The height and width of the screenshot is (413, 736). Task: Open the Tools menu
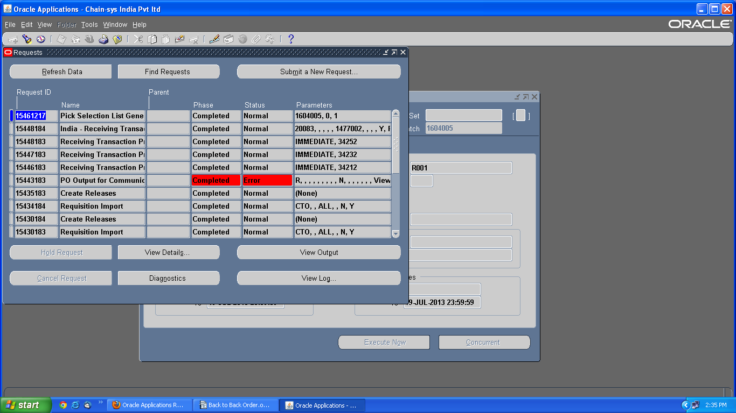(x=89, y=25)
